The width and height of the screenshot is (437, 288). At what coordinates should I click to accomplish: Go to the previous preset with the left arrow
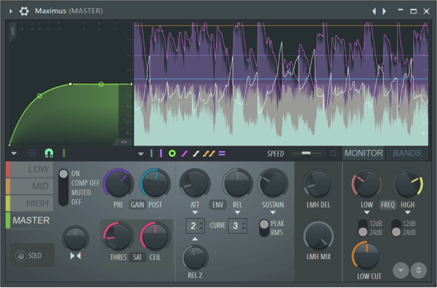coord(374,11)
